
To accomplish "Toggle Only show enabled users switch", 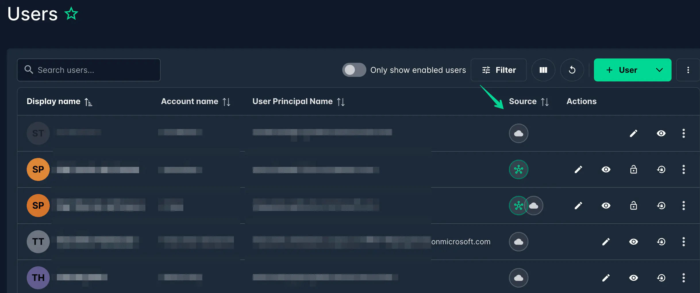I will tap(354, 70).
